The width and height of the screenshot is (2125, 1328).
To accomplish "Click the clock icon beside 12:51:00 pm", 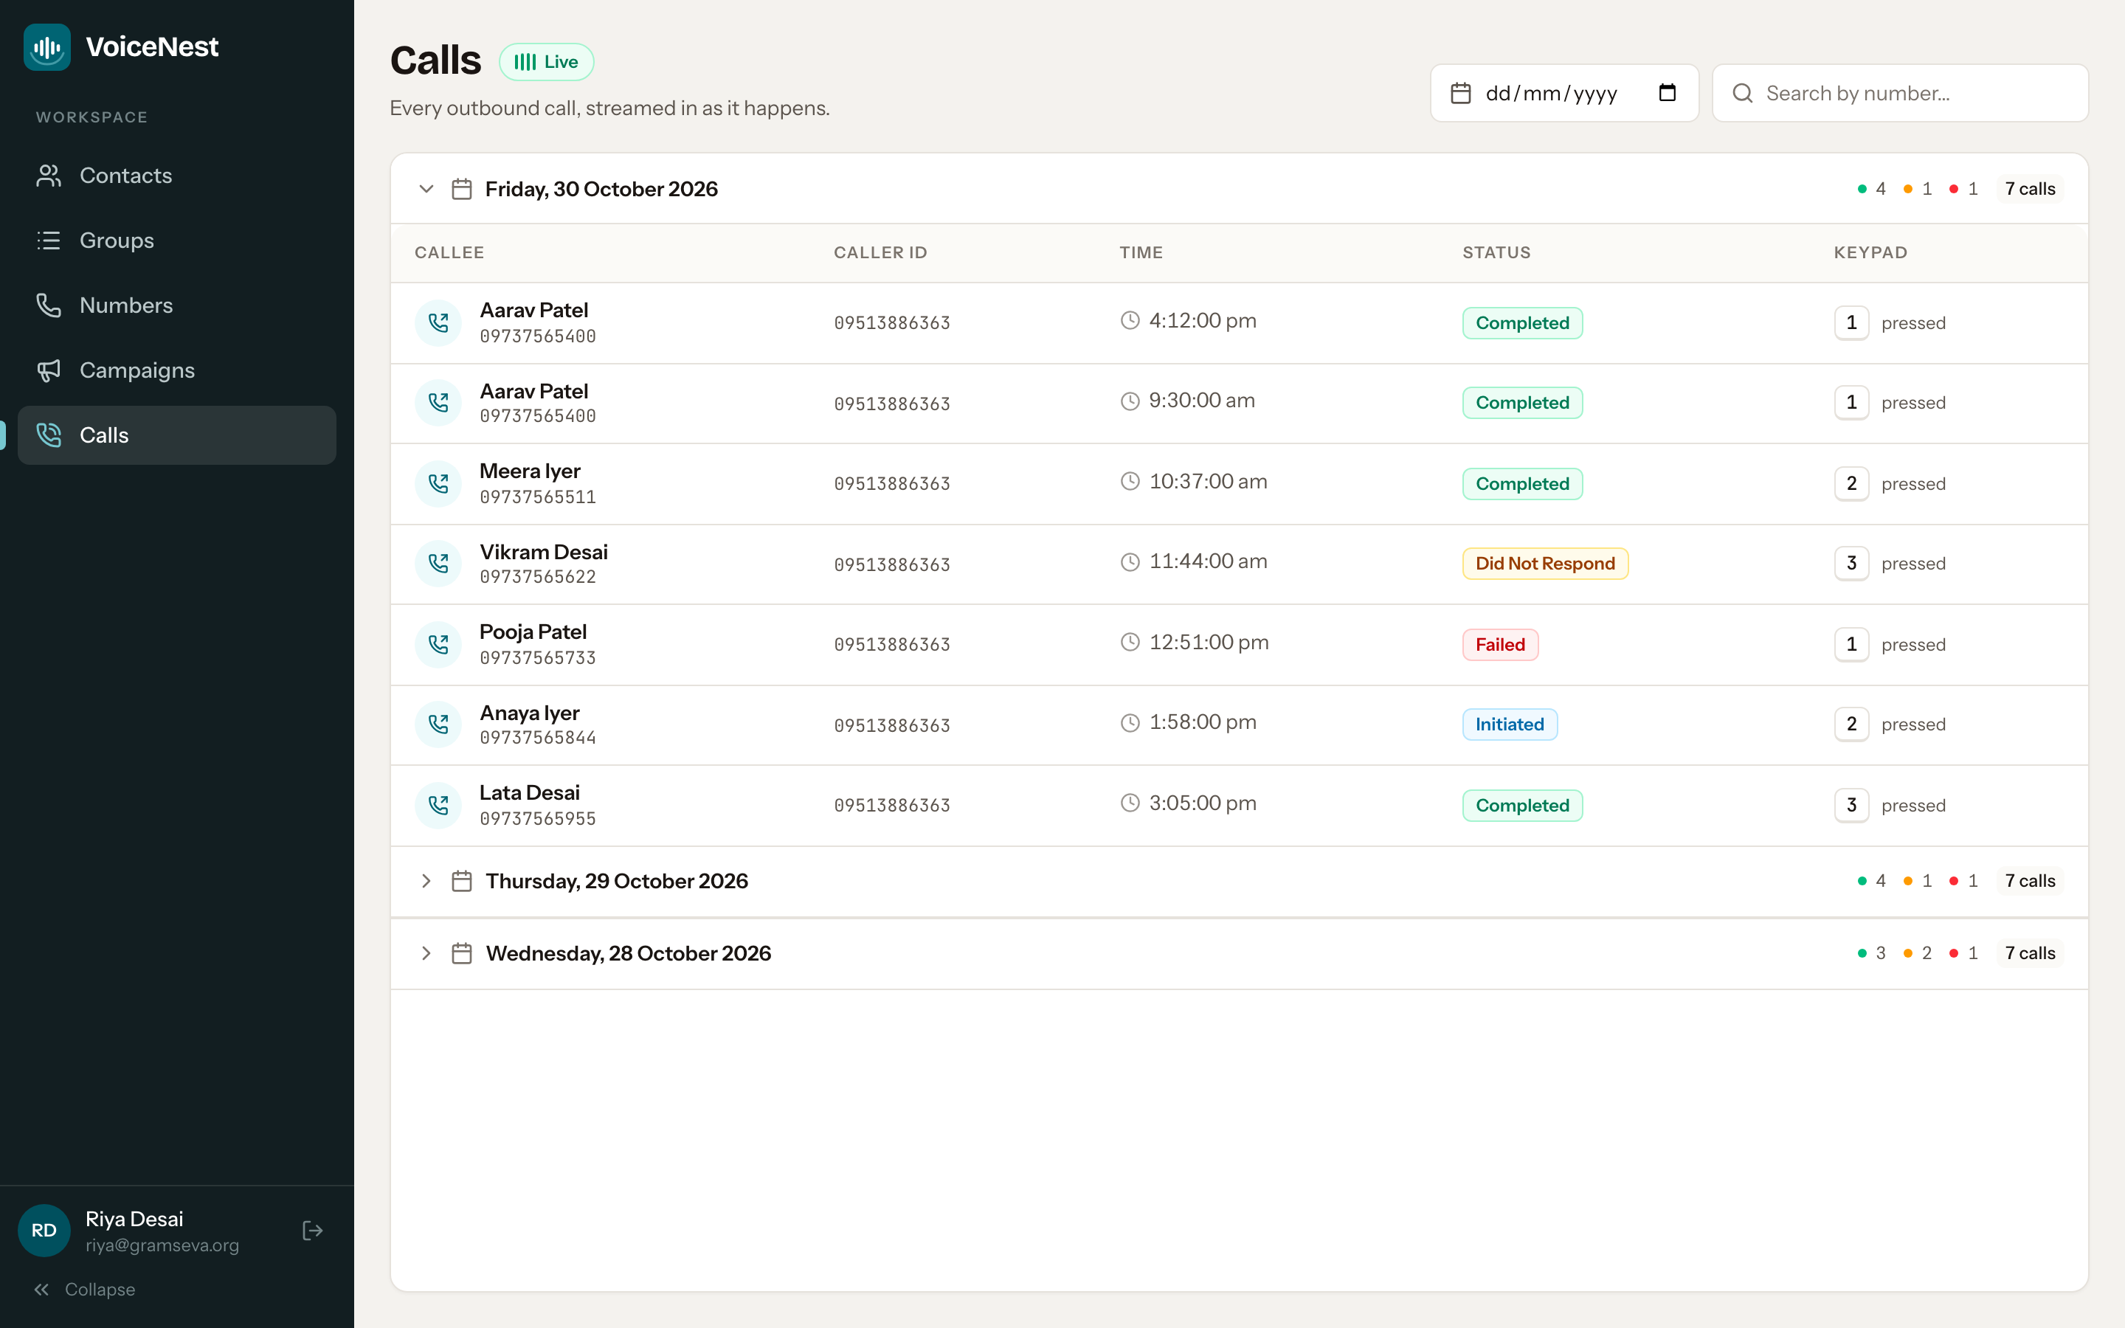I will click(x=1130, y=642).
